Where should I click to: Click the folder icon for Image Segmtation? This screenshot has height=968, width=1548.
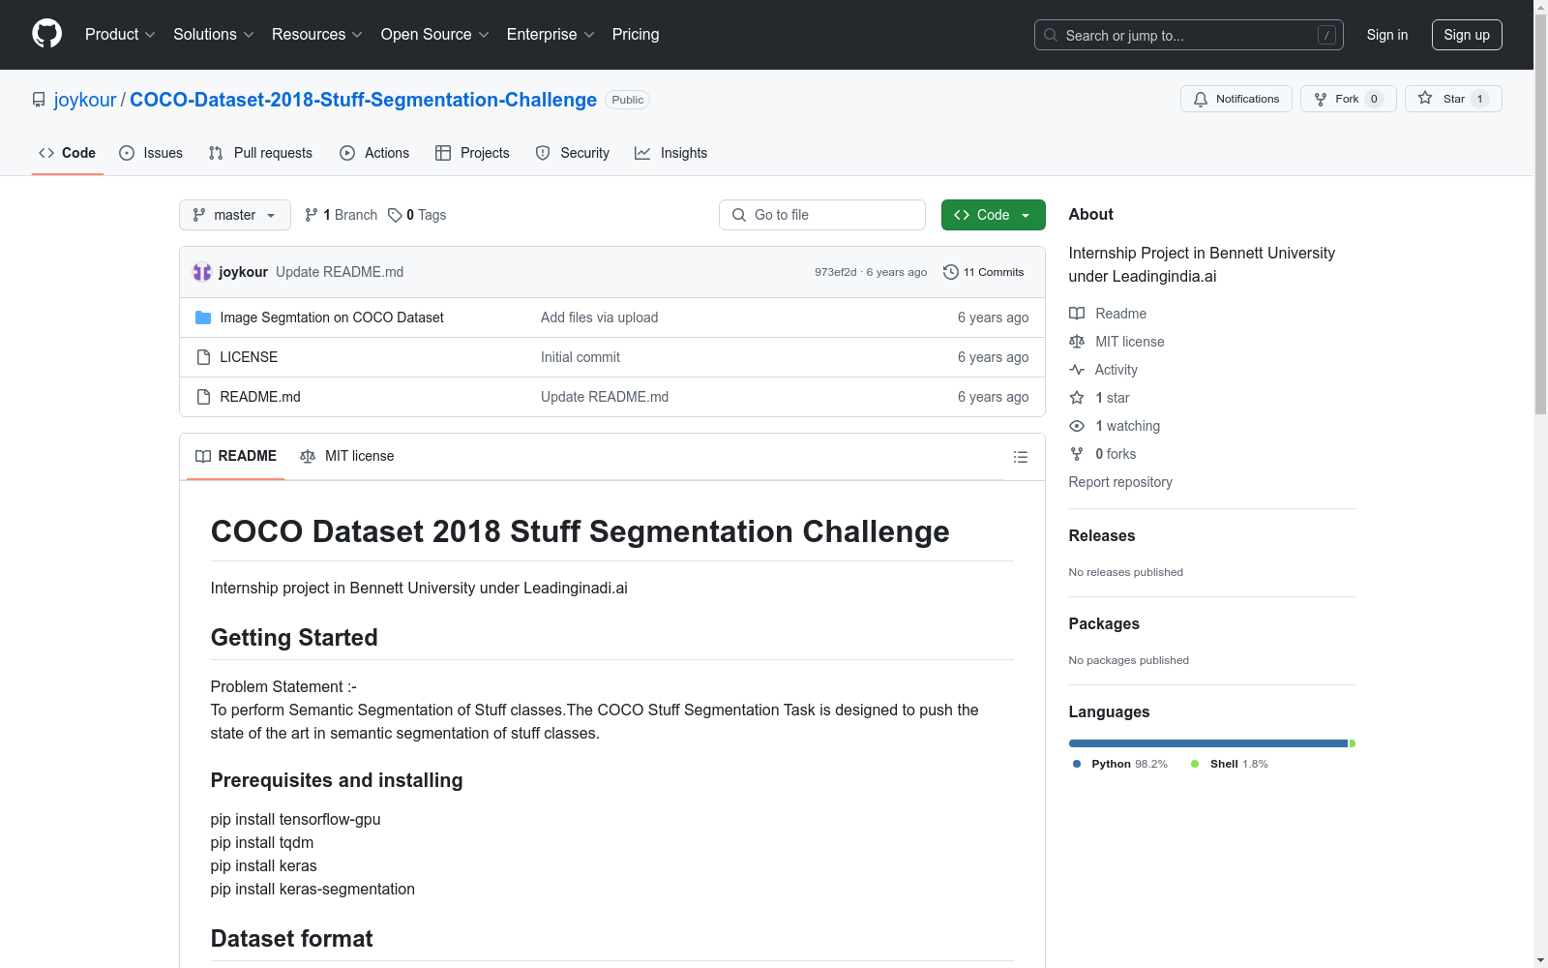[203, 318]
